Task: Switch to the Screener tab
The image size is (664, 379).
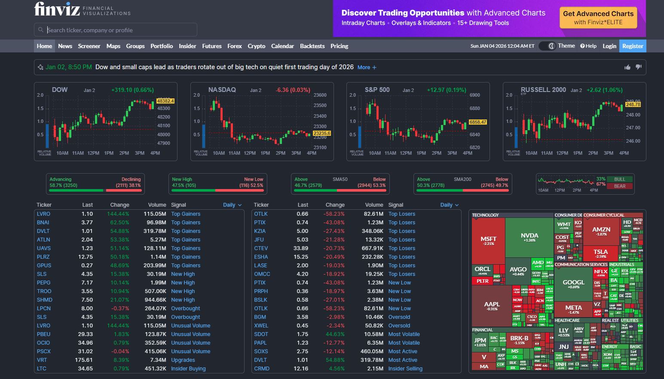Action: (89, 46)
